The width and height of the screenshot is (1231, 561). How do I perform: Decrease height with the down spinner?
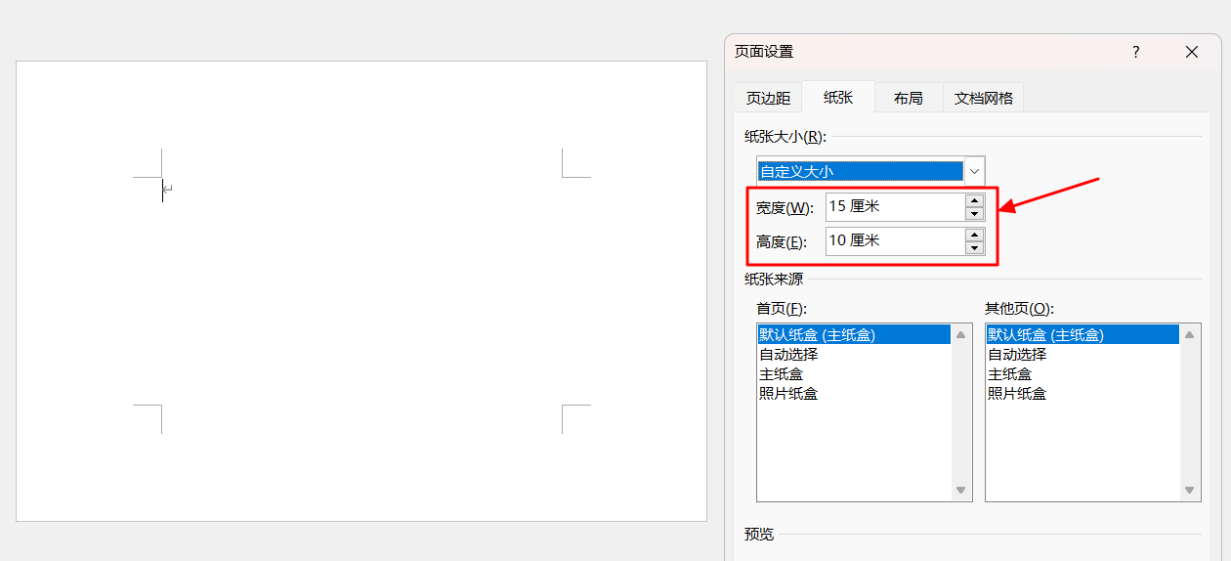point(974,247)
